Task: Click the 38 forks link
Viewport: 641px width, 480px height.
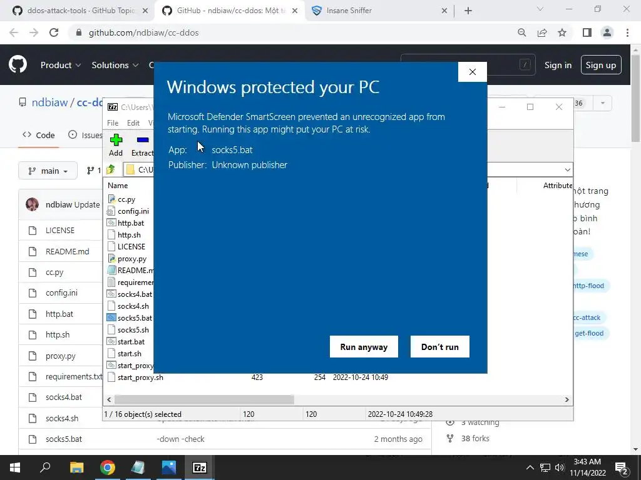Action: (468, 438)
